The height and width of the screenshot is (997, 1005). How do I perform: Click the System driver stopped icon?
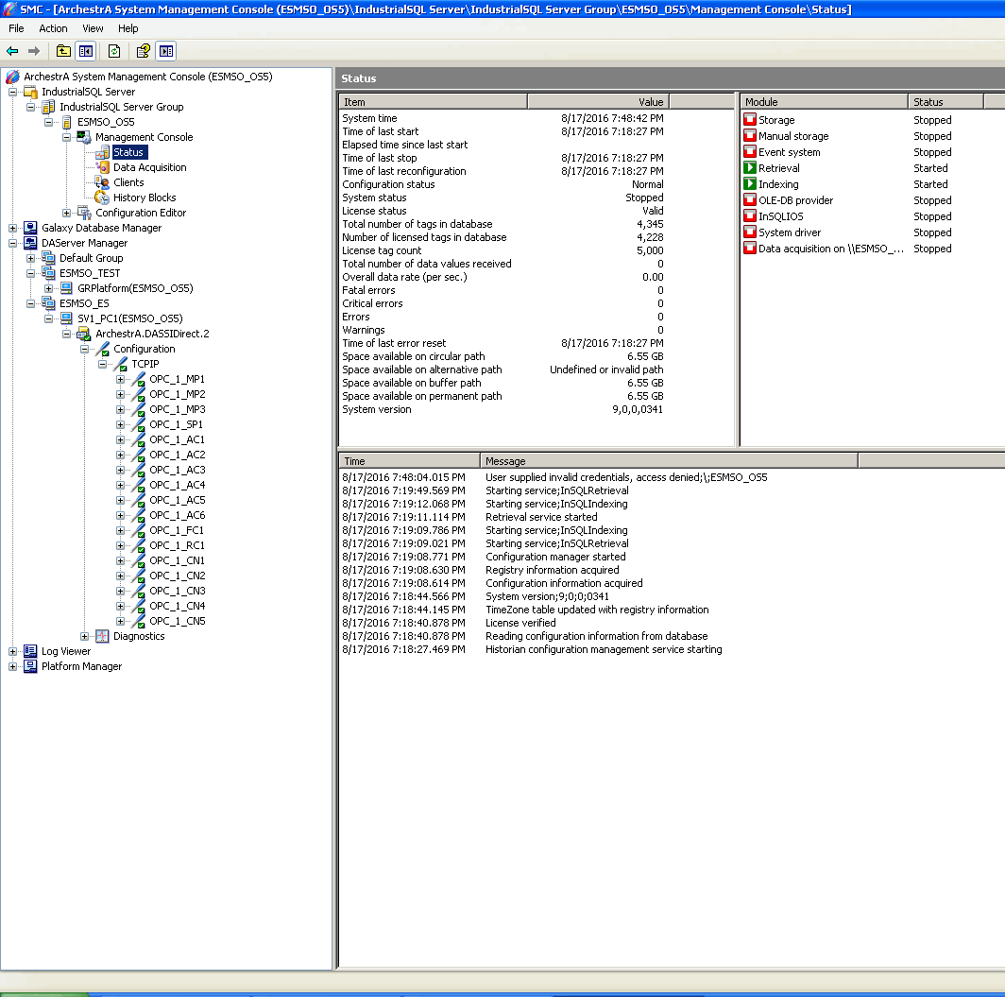pyautogui.click(x=749, y=232)
